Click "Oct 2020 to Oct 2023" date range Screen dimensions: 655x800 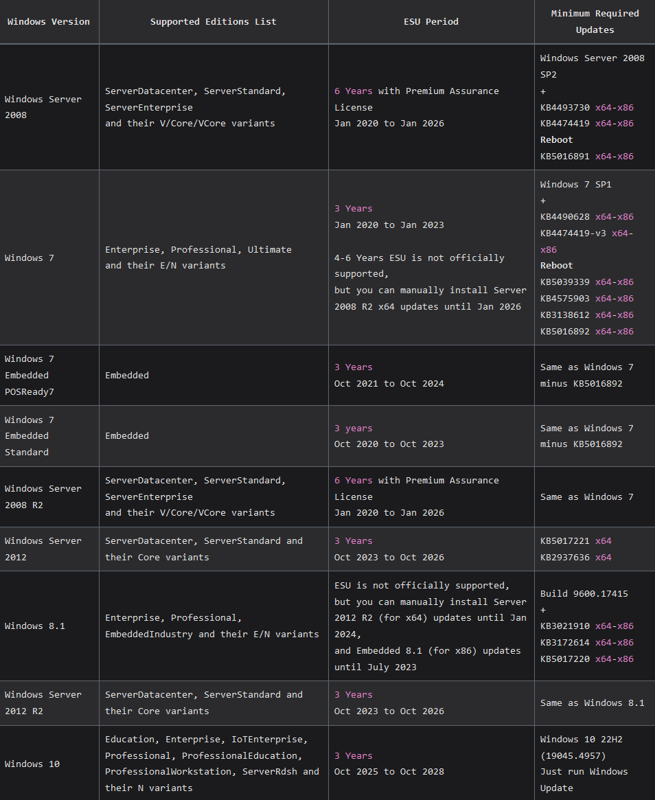click(389, 444)
